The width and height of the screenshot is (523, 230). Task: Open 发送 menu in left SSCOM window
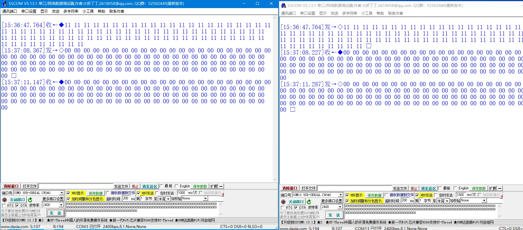tap(56, 11)
